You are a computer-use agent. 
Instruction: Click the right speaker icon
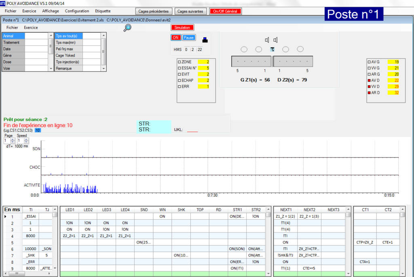[275, 40]
